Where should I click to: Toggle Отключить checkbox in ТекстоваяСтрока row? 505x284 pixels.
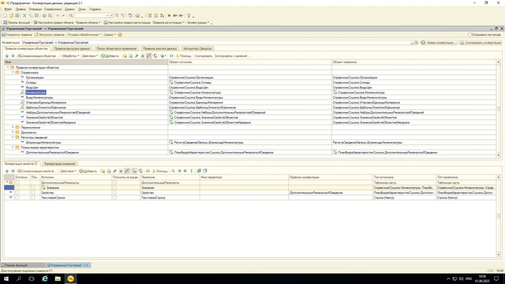tap(17, 198)
